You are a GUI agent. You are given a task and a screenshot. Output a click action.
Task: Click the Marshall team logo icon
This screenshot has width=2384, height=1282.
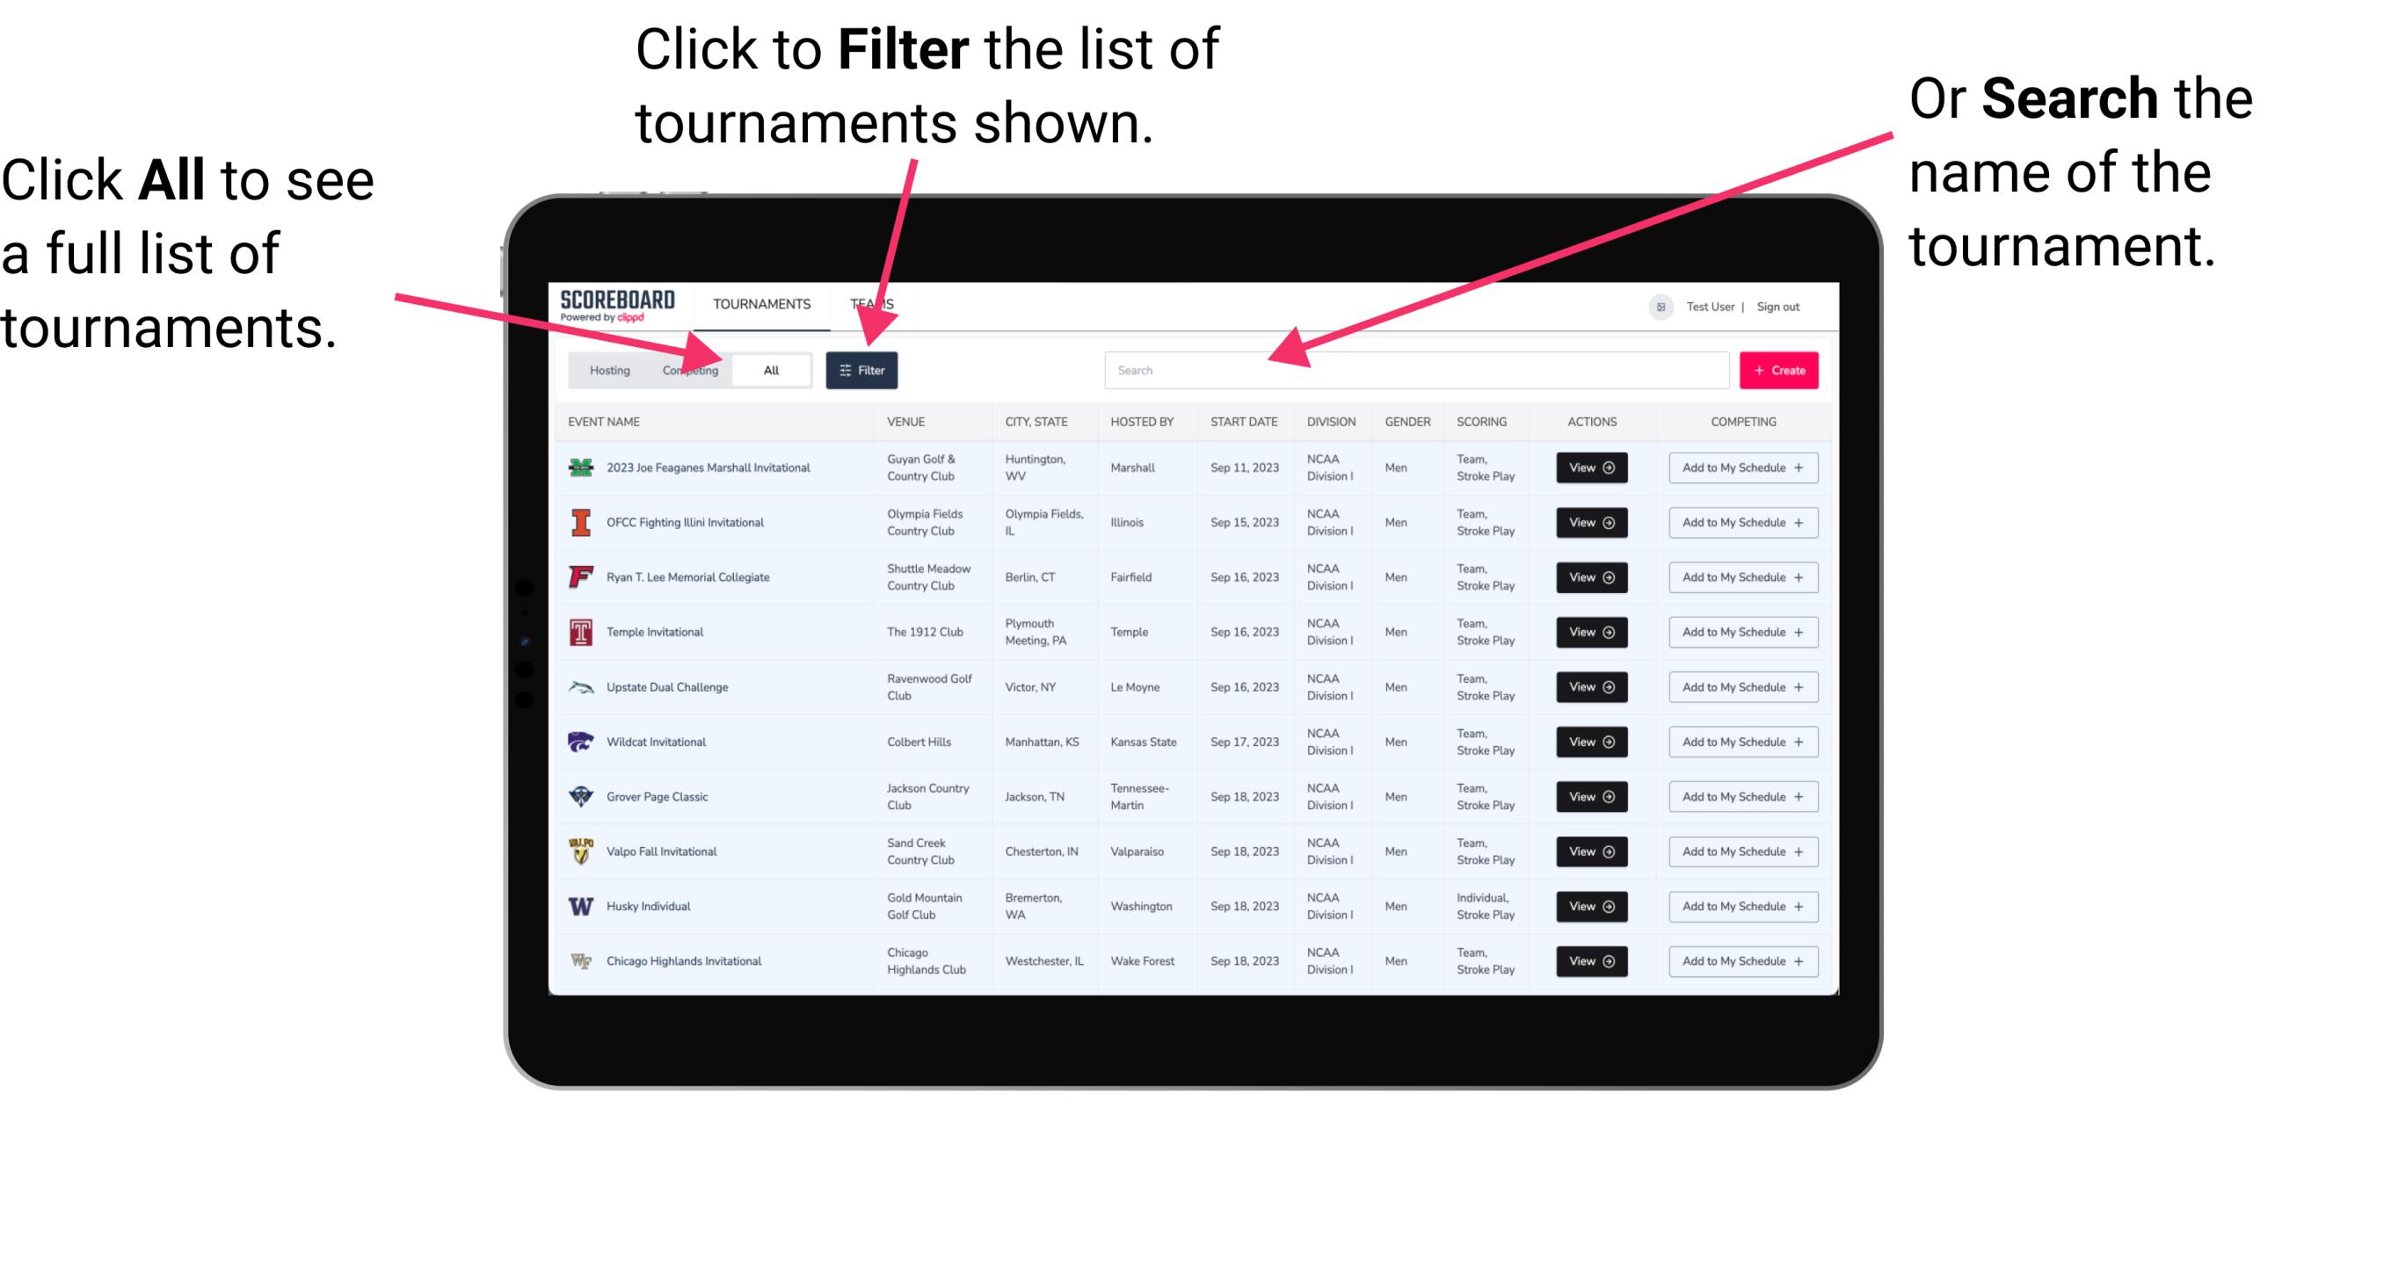(x=579, y=467)
